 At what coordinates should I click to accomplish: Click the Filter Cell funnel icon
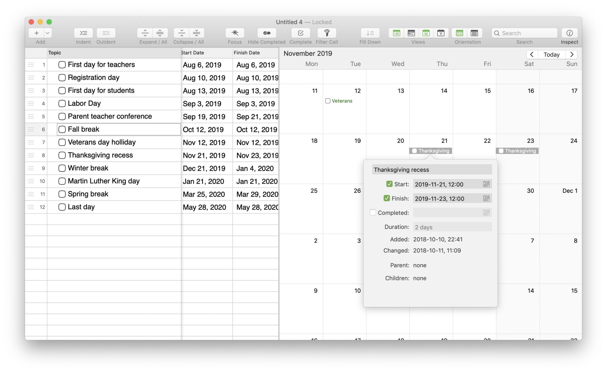[327, 33]
